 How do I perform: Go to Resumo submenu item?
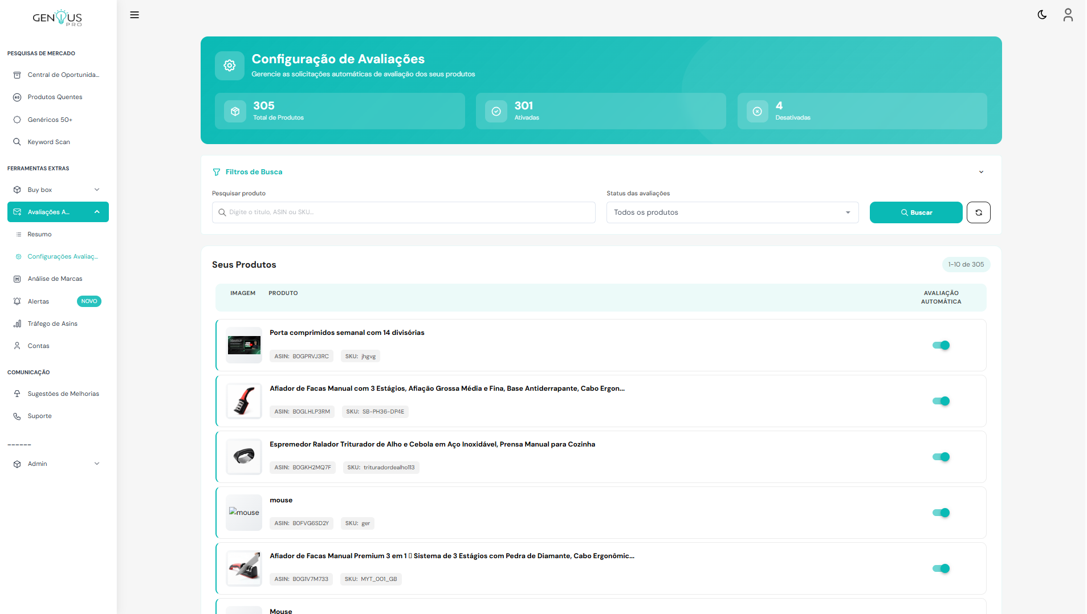coord(39,234)
